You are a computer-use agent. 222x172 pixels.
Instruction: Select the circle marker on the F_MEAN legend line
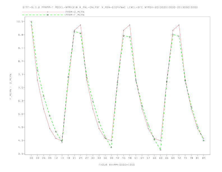click(x=48, y=15)
